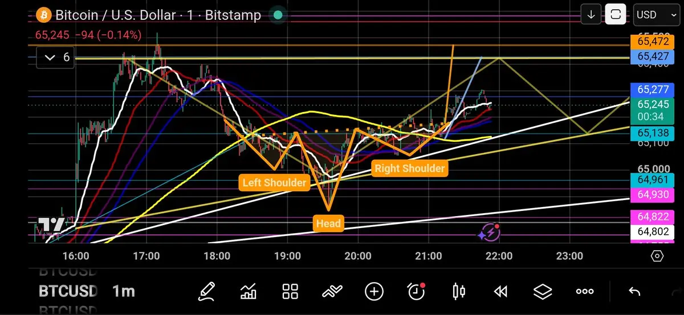Screen dimensions: 684x315
Task: Tap the price change -94 (-0.14%) text
Action: [108, 35]
